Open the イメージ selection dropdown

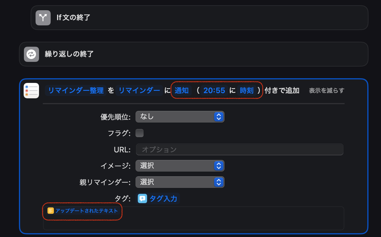180,166
